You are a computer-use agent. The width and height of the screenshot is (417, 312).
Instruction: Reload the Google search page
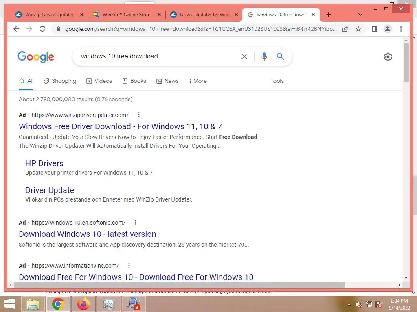(42, 29)
